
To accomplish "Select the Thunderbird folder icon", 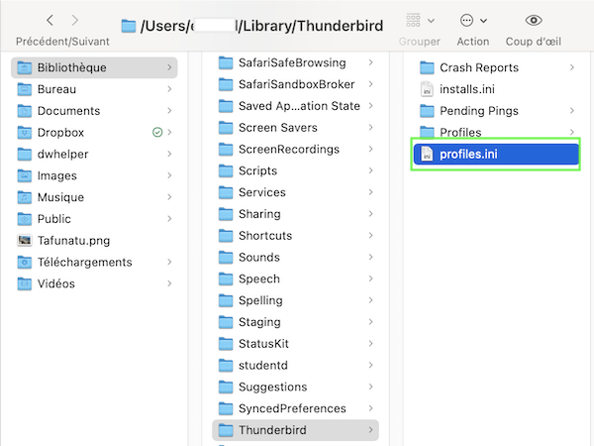I will click(226, 430).
